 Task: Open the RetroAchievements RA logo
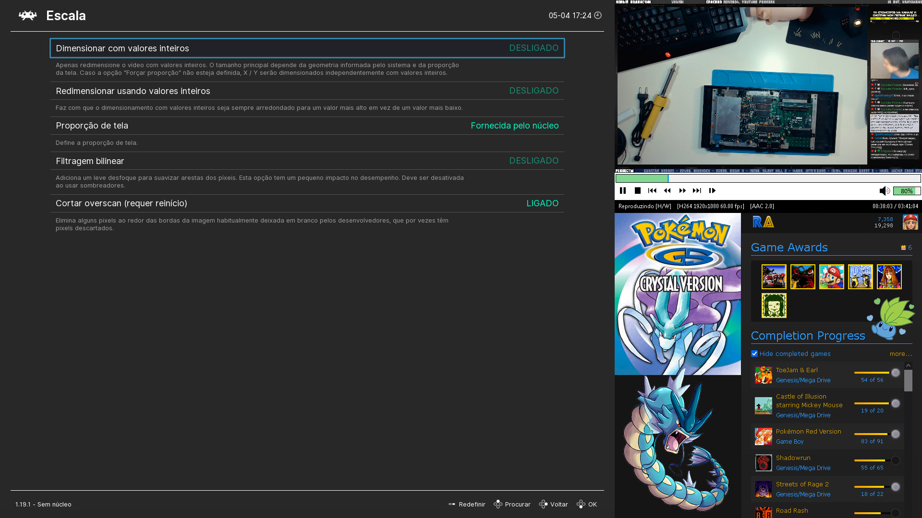pyautogui.click(x=763, y=222)
